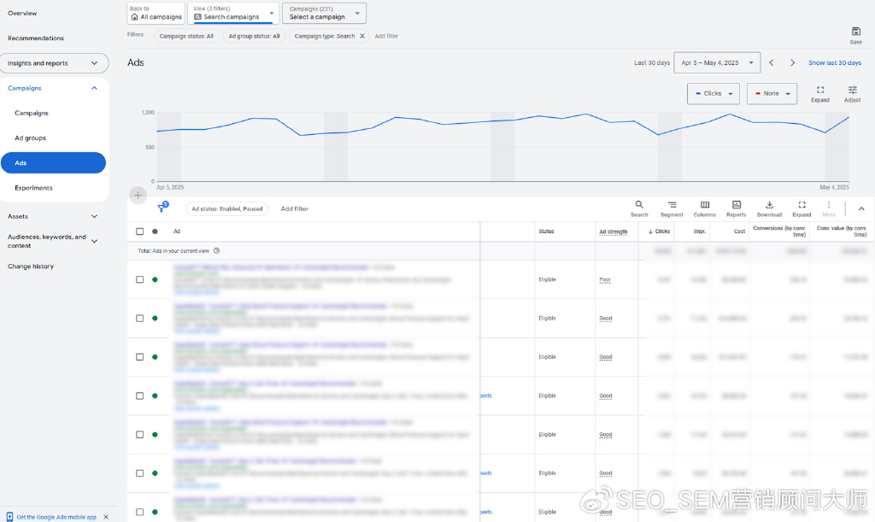Open Change history in sidebar
875x522 pixels.
(31, 267)
